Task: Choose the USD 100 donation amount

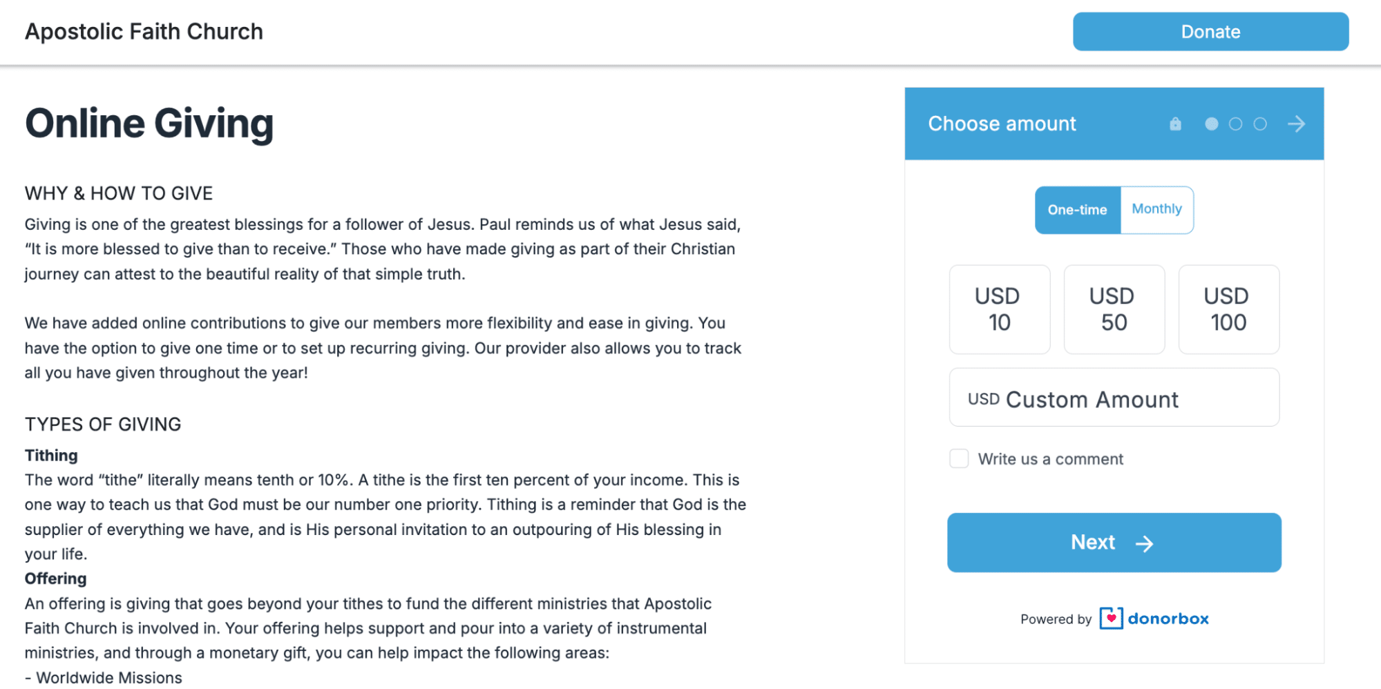Action: [1228, 309]
